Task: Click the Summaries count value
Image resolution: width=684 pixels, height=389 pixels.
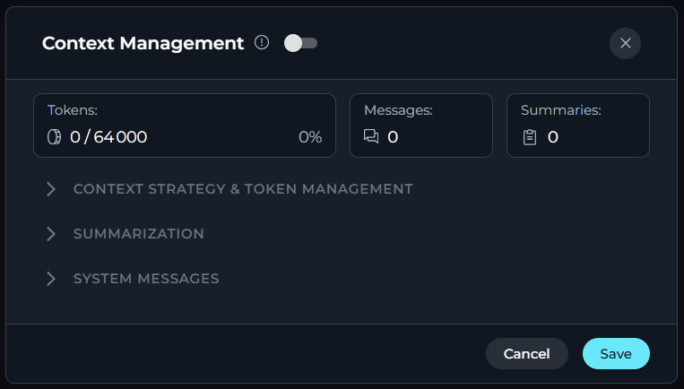Action: pos(553,137)
